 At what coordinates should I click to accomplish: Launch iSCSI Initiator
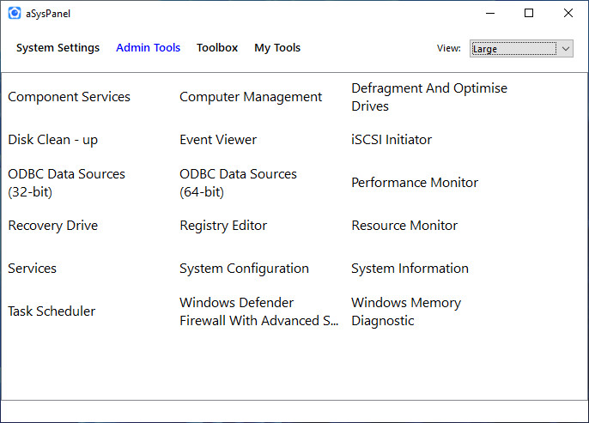(392, 140)
